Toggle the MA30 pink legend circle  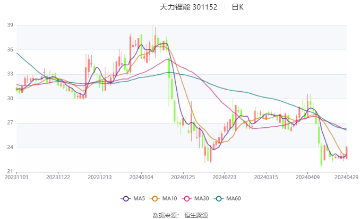[187, 198]
